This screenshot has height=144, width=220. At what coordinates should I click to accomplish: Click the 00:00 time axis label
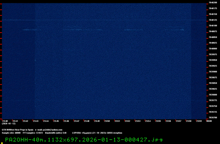coord(209,121)
